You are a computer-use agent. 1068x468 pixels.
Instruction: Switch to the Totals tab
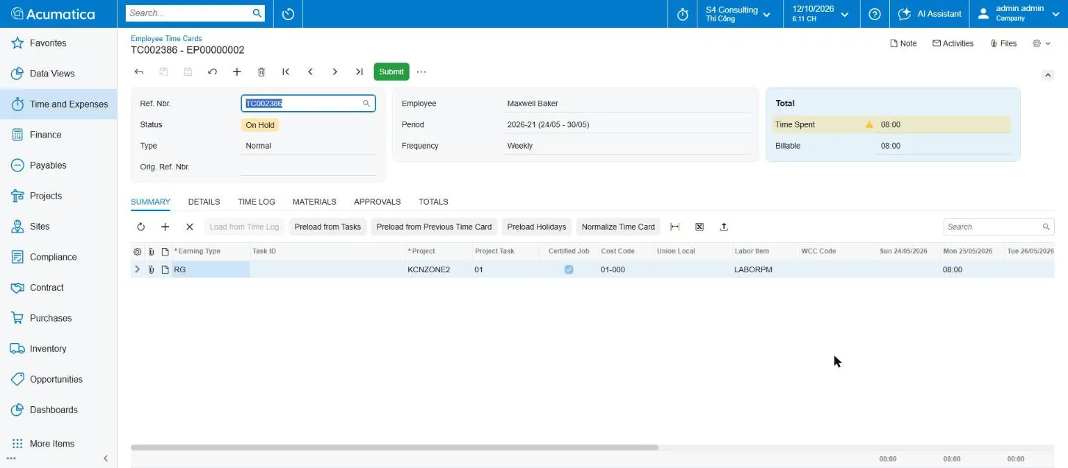click(x=433, y=202)
